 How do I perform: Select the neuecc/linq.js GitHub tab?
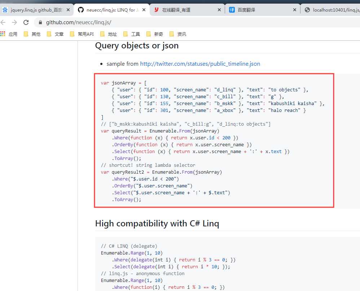(x=111, y=10)
